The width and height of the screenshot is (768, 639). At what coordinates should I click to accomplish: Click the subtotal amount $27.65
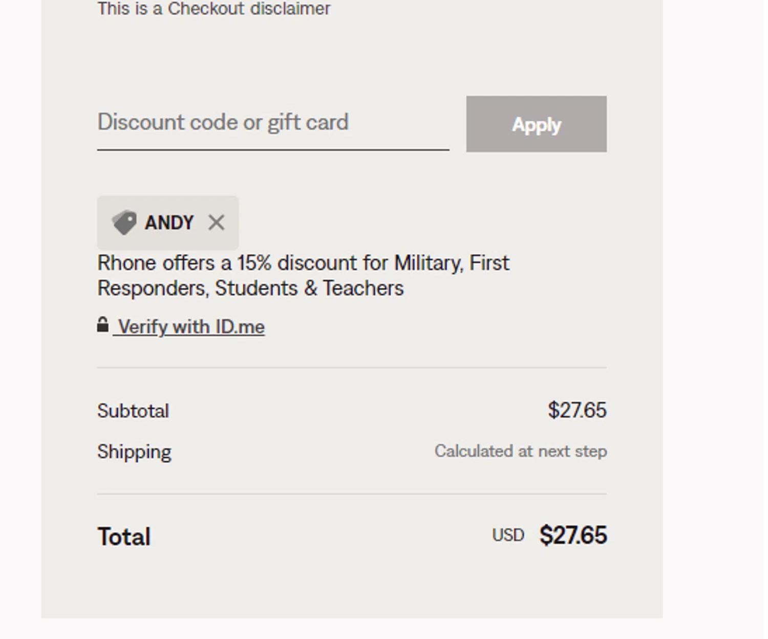tap(577, 411)
